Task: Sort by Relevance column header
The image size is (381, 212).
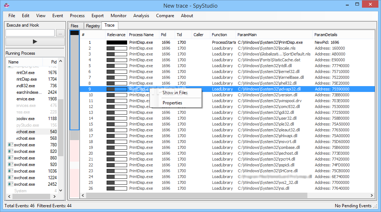Action: [116, 35]
